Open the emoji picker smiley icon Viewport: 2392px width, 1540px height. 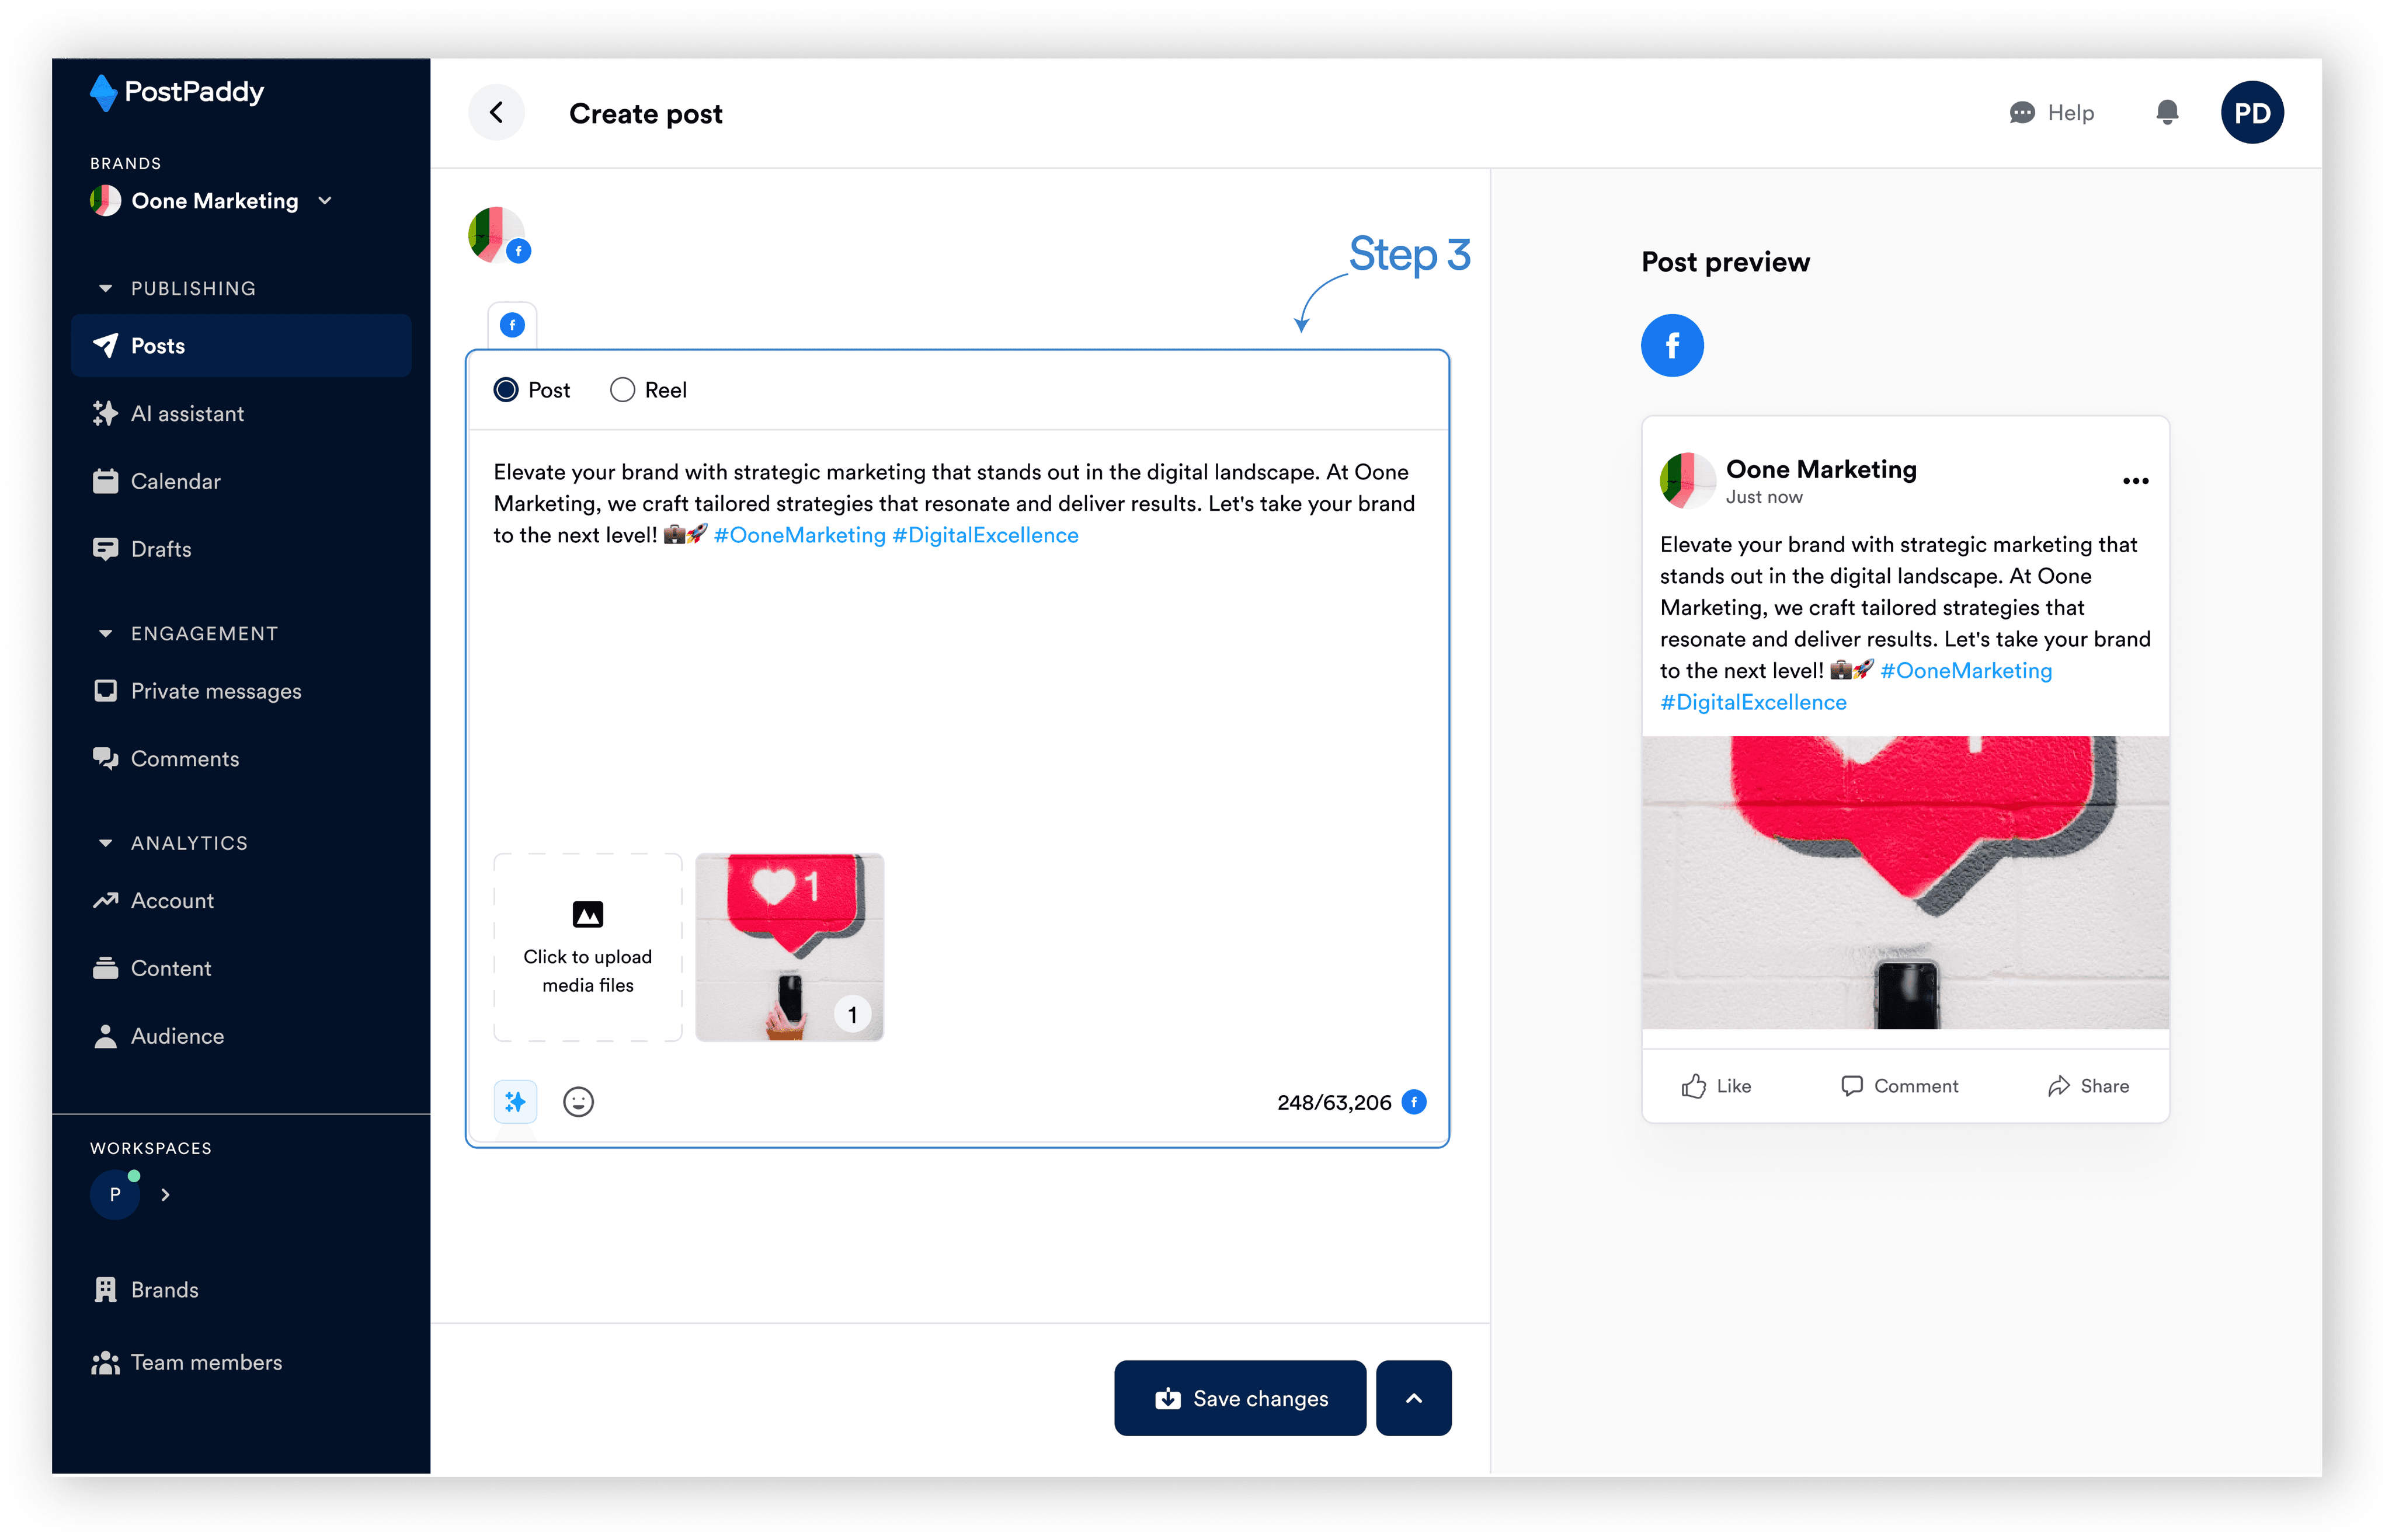(578, 1101)
